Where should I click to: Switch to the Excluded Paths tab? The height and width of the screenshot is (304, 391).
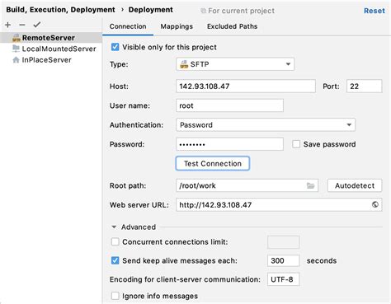(x=232, y=26)
